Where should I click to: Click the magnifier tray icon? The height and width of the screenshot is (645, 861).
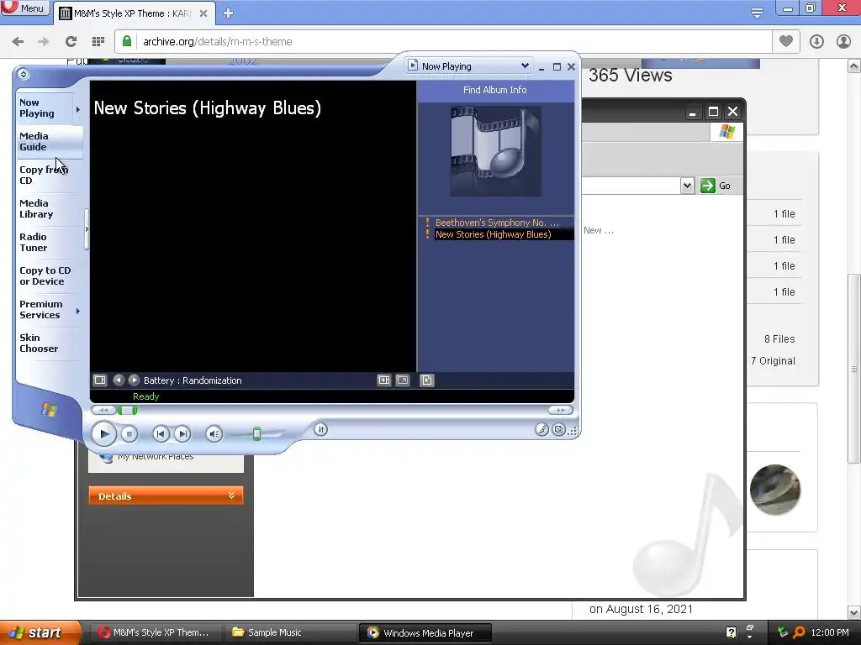tap(800, 632)
